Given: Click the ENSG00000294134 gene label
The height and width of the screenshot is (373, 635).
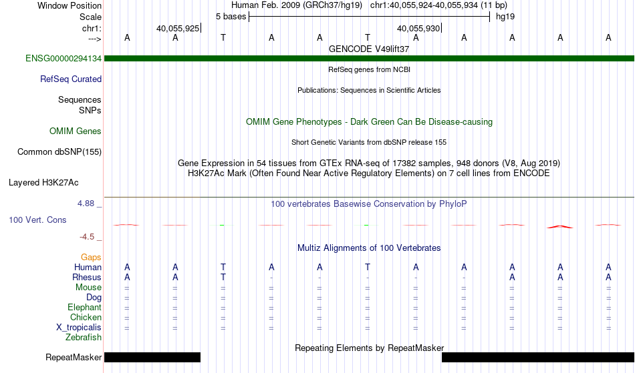Looking at the screenshot, I should coord(63,59).
